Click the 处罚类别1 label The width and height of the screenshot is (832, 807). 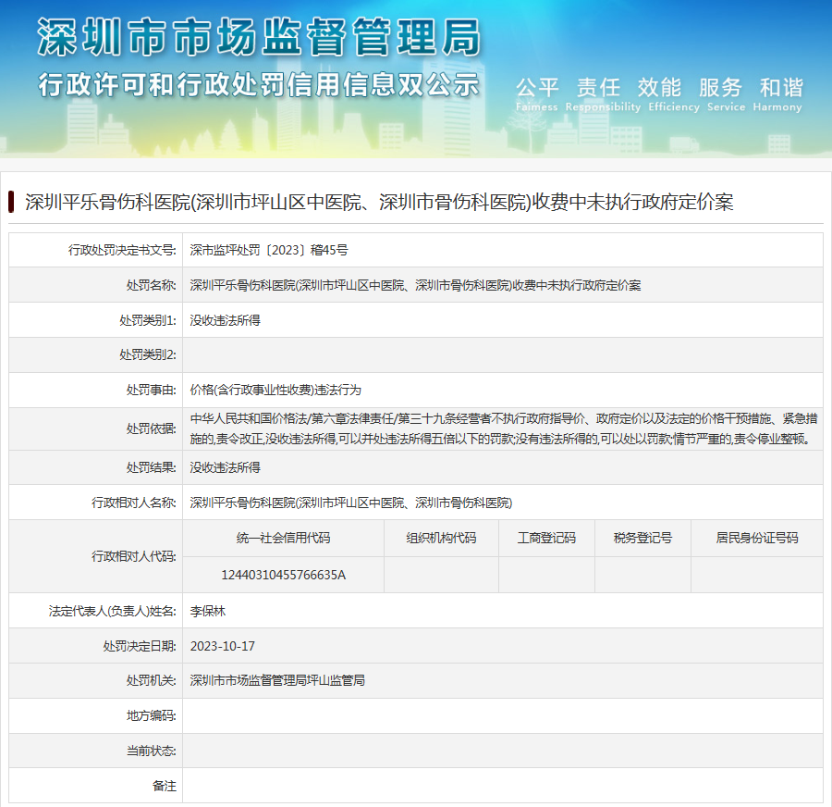click(148, 320)
